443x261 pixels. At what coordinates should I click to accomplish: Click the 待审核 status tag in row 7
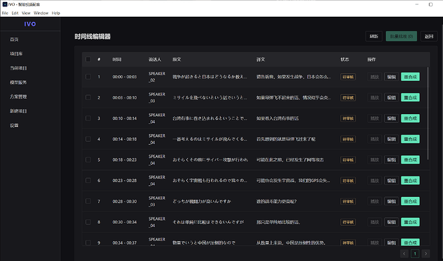[348, 201]
